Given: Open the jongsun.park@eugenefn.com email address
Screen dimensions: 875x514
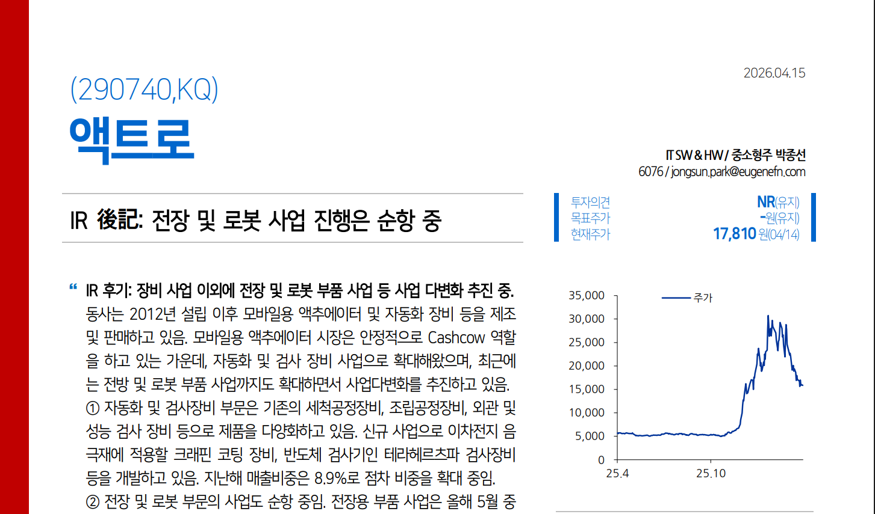Looking at the screenshot, I should coord(738,172).
